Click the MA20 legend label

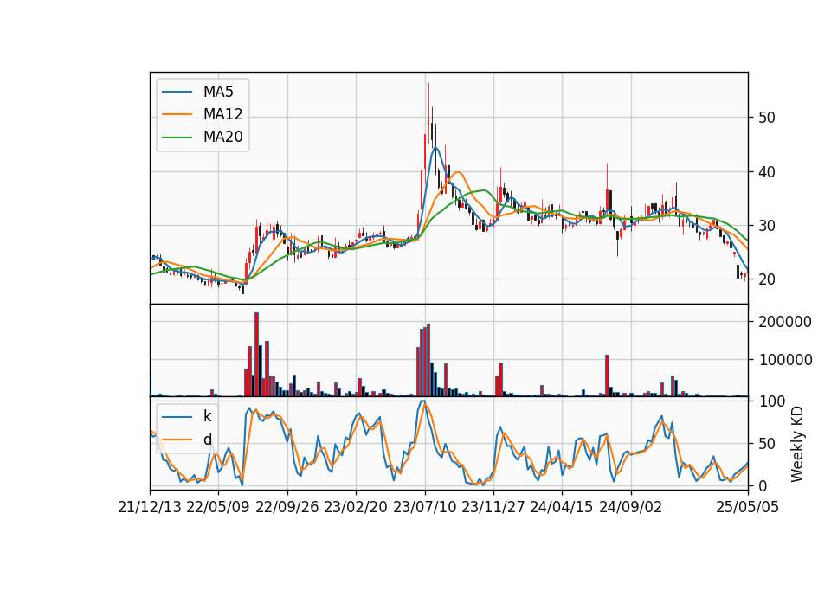click(x=222, y=137)
